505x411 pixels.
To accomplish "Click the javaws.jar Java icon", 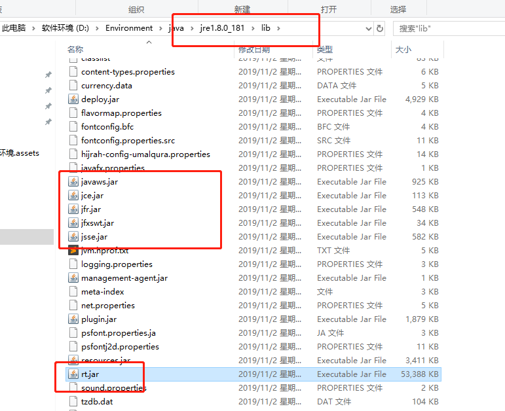I will [x=73, y=181].
